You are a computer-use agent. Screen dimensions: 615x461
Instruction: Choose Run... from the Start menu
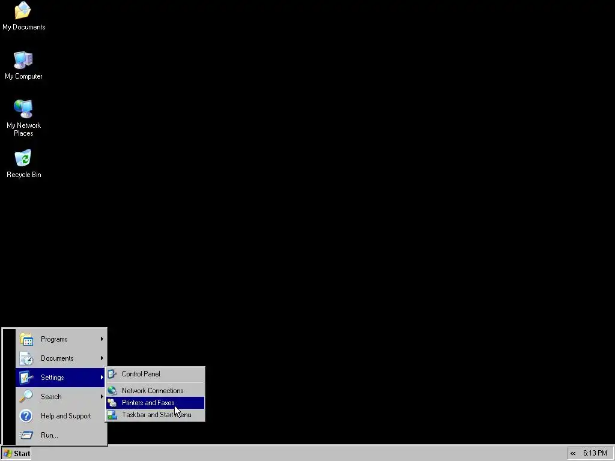(61, 435)
